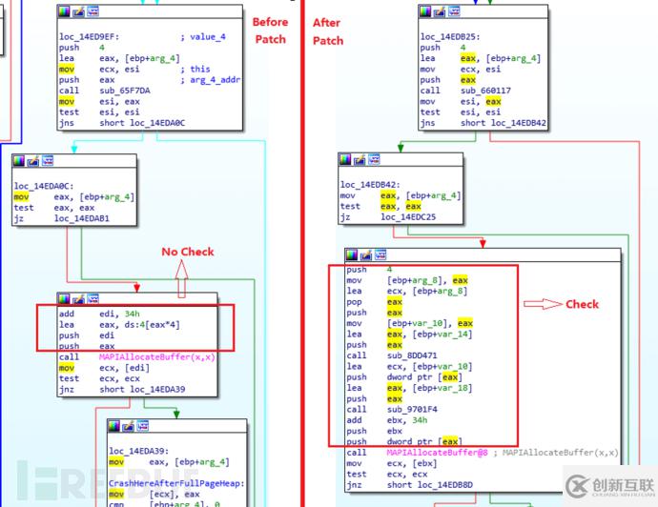Select the line 'lea ecx, [ebp+arg_8]'
658x507 pixels.
tap(407, 291)
